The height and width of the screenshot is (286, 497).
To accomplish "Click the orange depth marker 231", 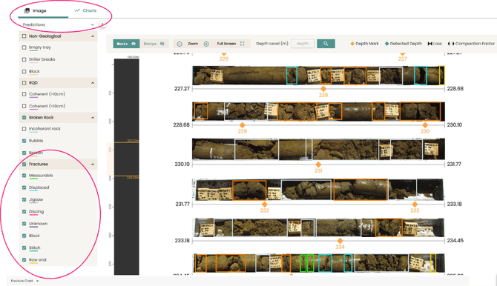I will tap(318, 164).
